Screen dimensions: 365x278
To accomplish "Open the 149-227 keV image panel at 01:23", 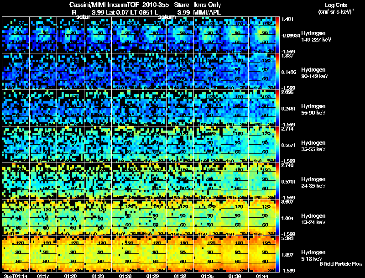I will [x=98, y=35].
